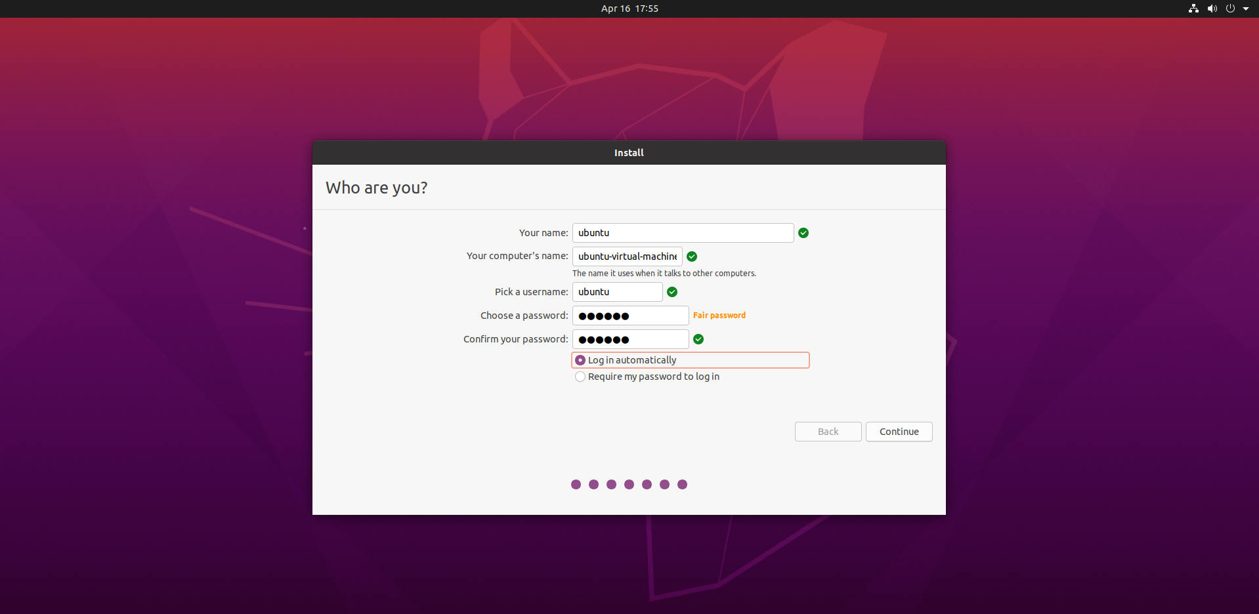Click the Back button

coord(828,432)
